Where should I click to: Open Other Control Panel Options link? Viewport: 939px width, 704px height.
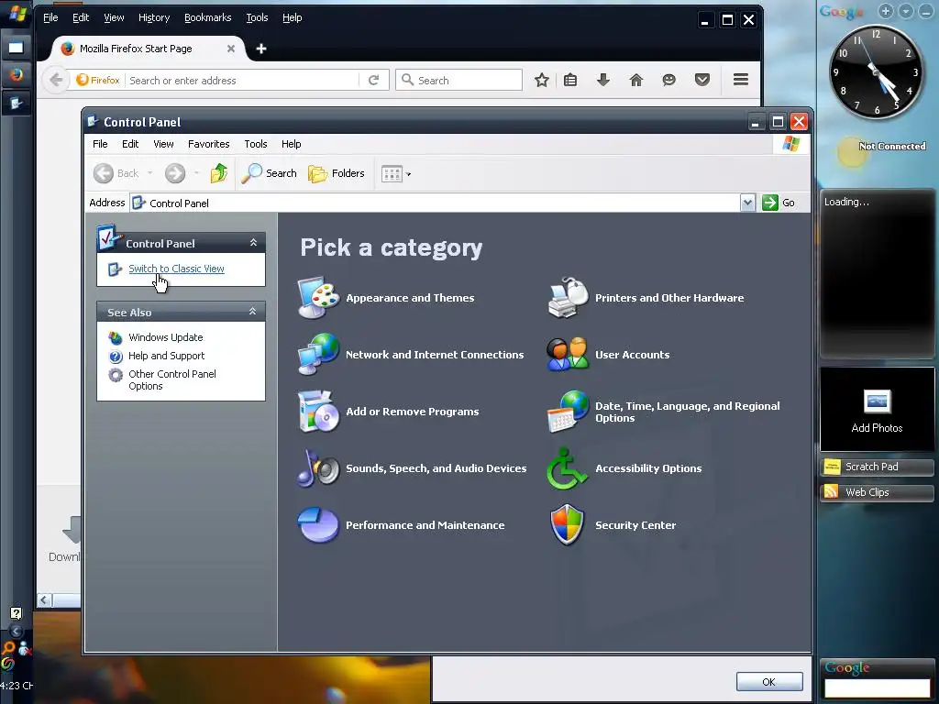[172, 379]
